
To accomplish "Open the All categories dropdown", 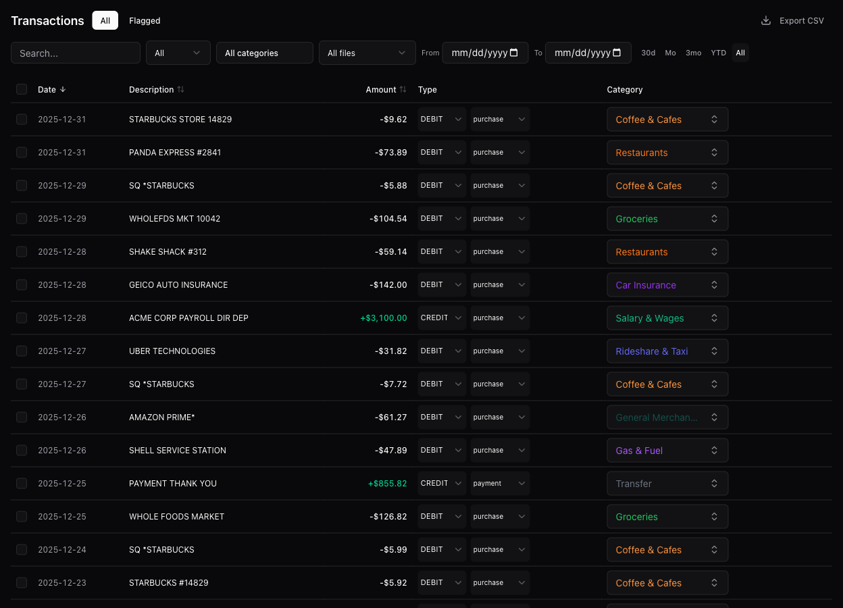I will (x=264, y=52).
